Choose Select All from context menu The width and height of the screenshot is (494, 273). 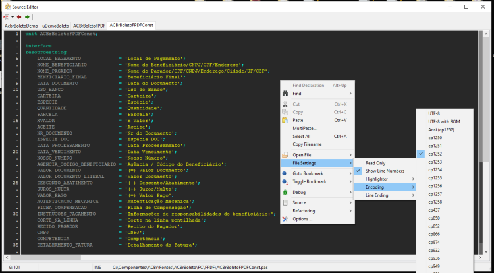317,136
